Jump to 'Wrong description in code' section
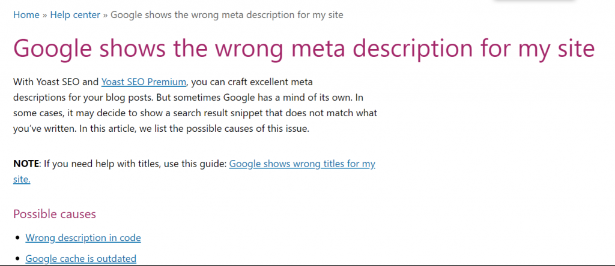The width and height of the screenshot is (615, 266). tap(83, 237)
